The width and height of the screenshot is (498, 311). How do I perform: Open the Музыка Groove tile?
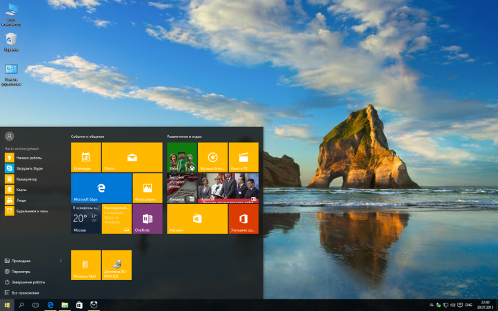point(212,157)
